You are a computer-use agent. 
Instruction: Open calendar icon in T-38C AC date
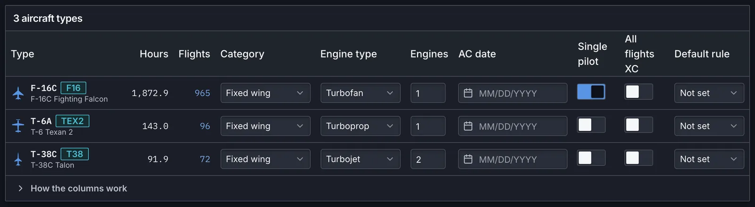[x=468, y=159]
